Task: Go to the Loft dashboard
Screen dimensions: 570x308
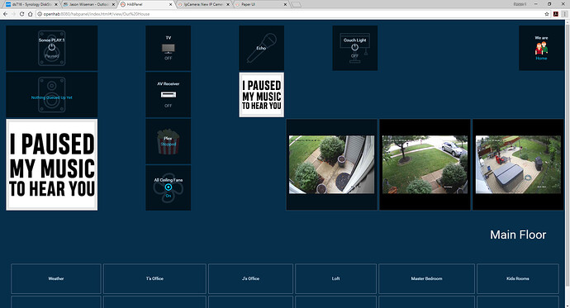Action: [x=335, y=278]
